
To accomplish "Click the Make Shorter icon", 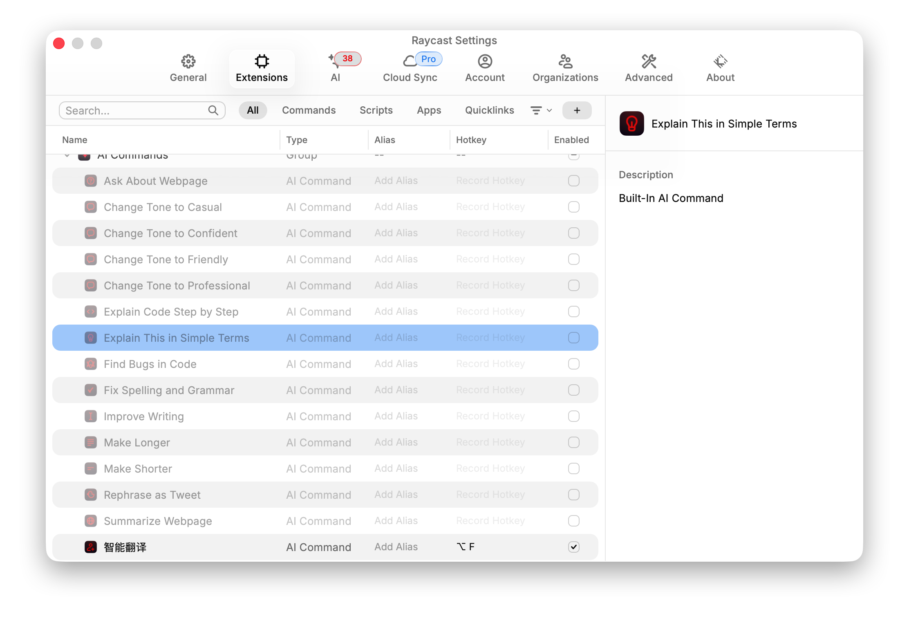I will 91,468.
